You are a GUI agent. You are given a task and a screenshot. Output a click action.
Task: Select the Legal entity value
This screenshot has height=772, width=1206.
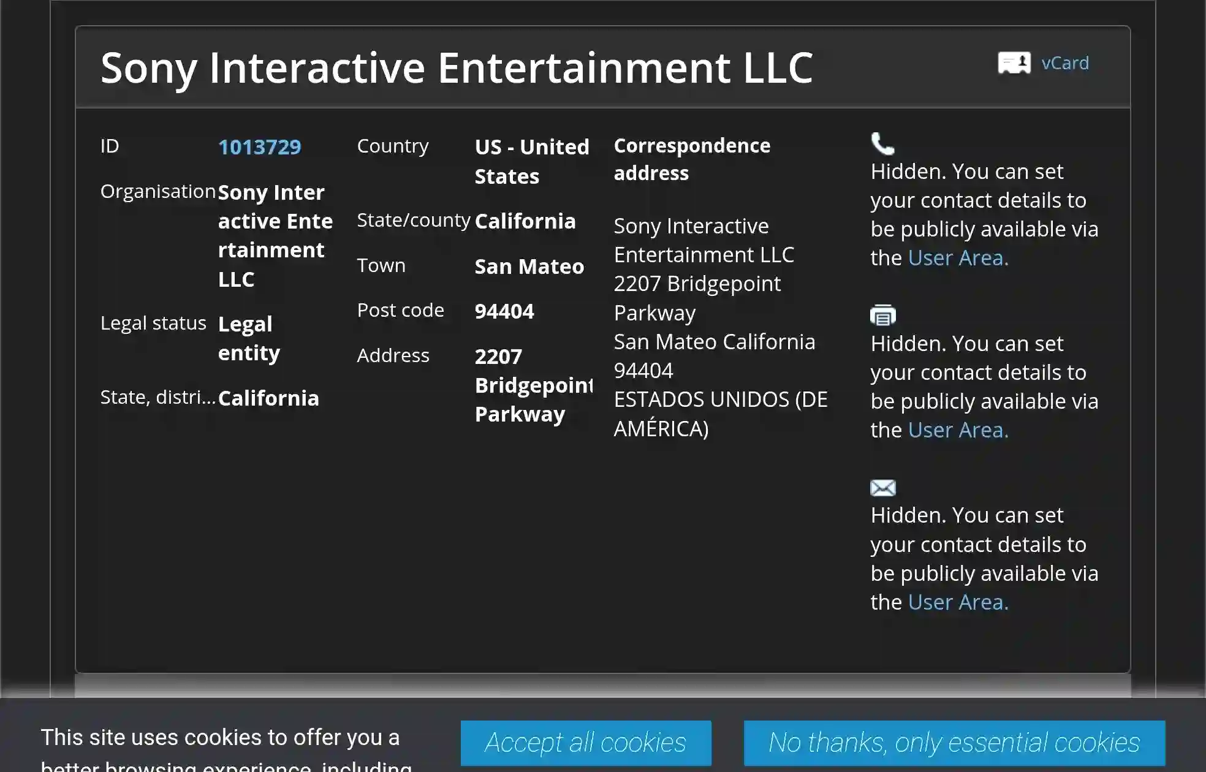249,338
